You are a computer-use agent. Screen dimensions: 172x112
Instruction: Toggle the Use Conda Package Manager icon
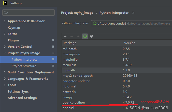[85, 37]
